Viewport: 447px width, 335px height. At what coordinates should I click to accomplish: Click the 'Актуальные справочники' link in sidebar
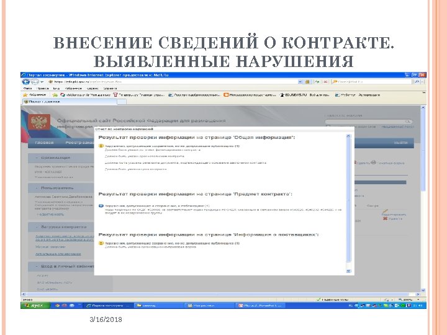click(58, 254)
